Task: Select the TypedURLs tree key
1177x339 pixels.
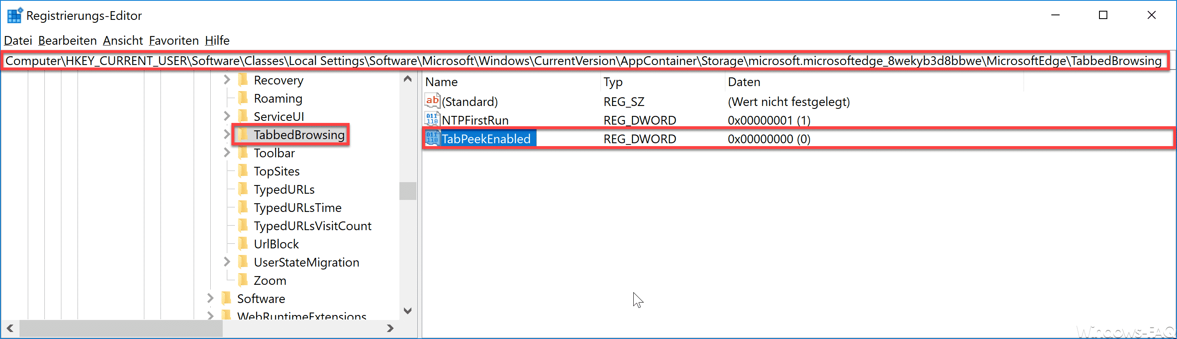Action: tap(284, 190)
